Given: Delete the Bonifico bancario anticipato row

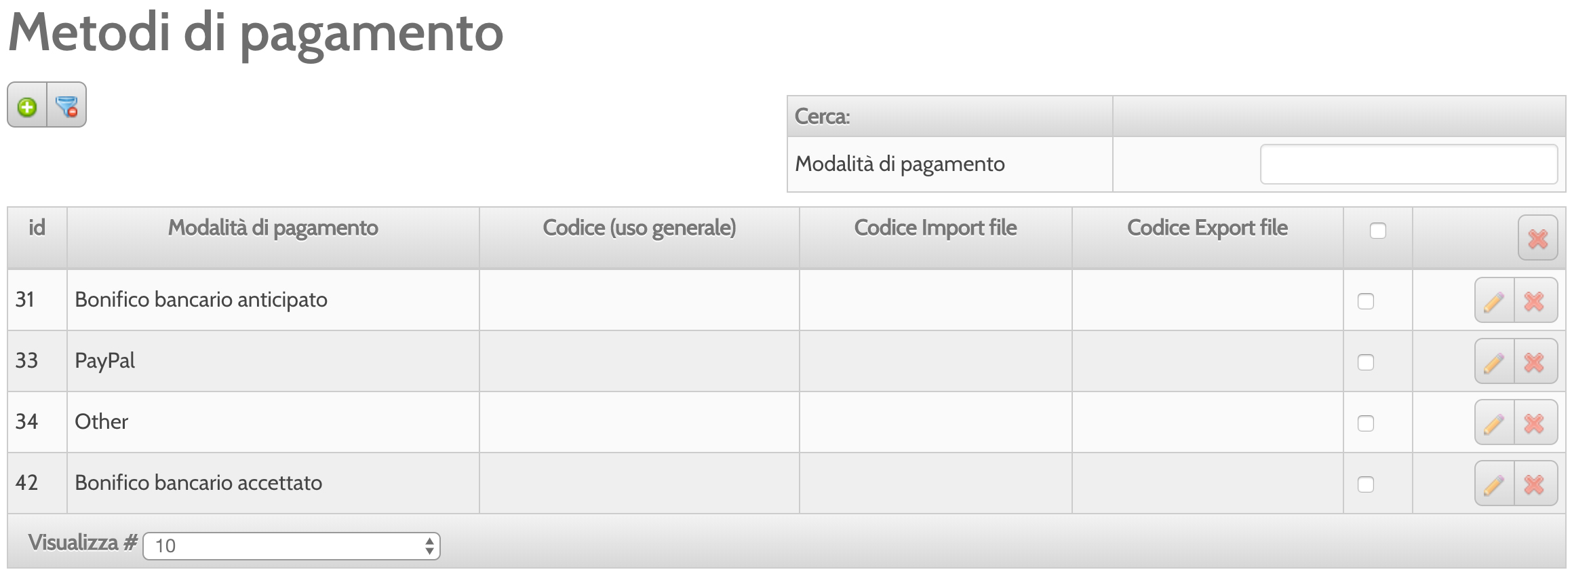Looking at the screenshot, I should [x=1535, y=301].
